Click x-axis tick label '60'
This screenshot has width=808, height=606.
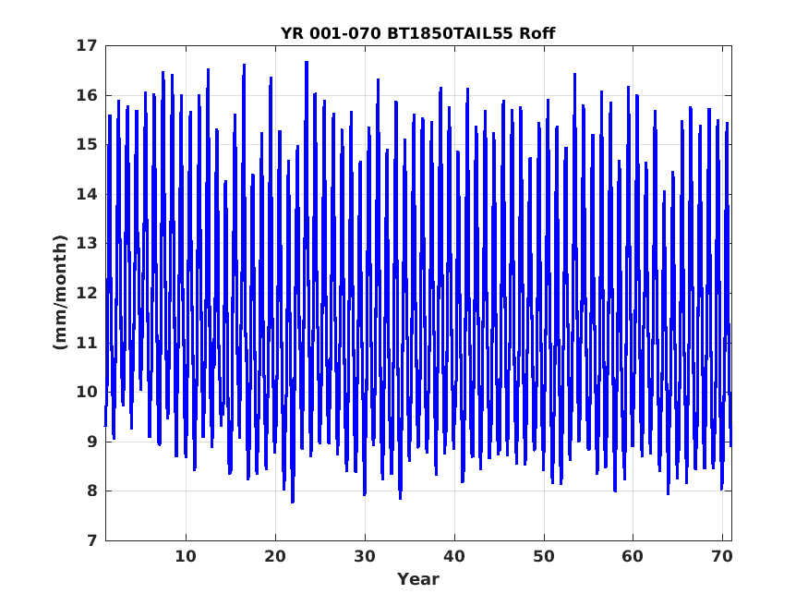click(633, 556)
